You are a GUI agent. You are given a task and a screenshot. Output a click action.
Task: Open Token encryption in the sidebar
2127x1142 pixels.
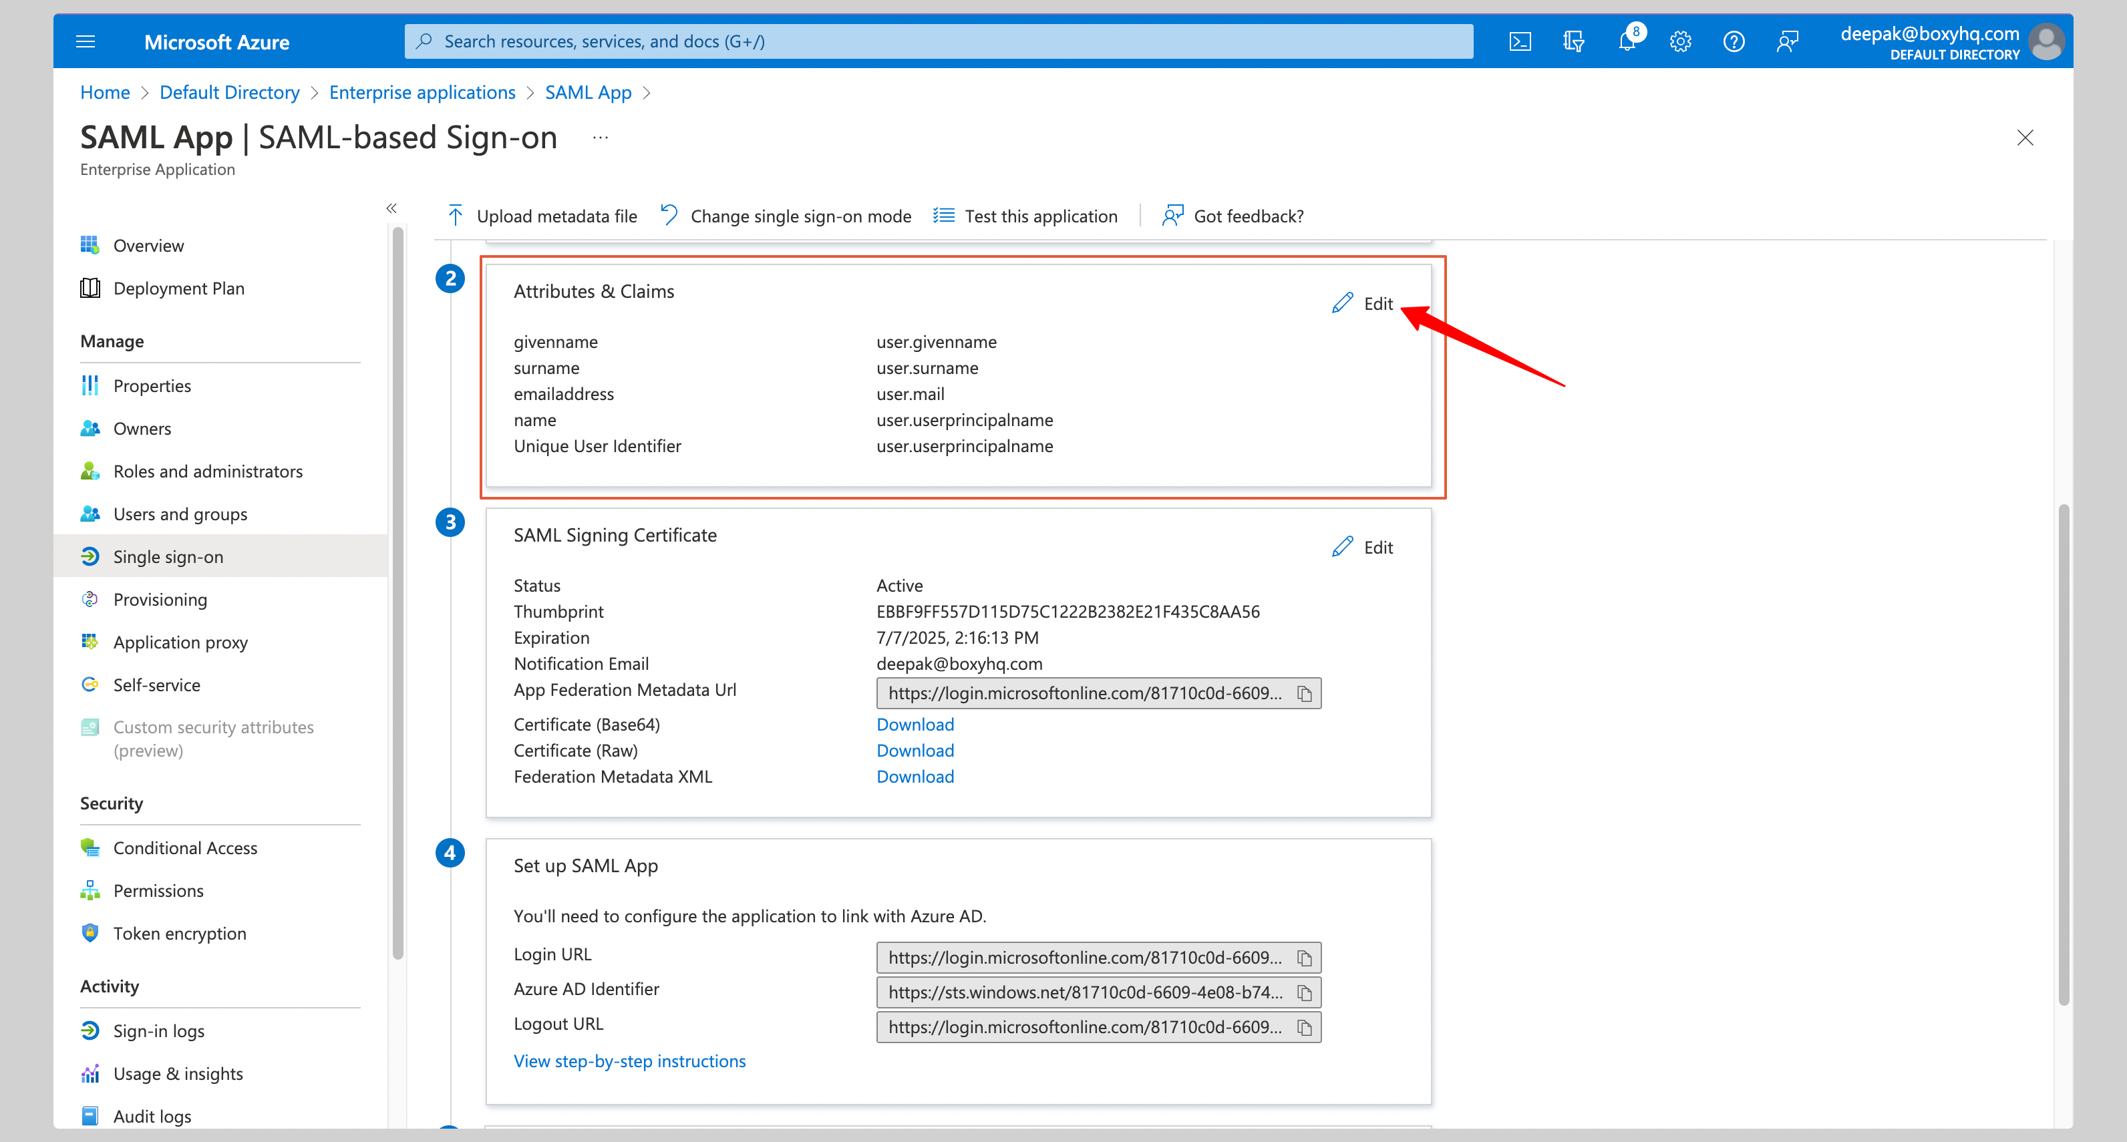(180, 933)
